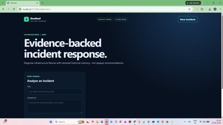This screenshot has height=125, width=223.
Task: Open File Explorer from the taskbar
Action: click(97, 122)
